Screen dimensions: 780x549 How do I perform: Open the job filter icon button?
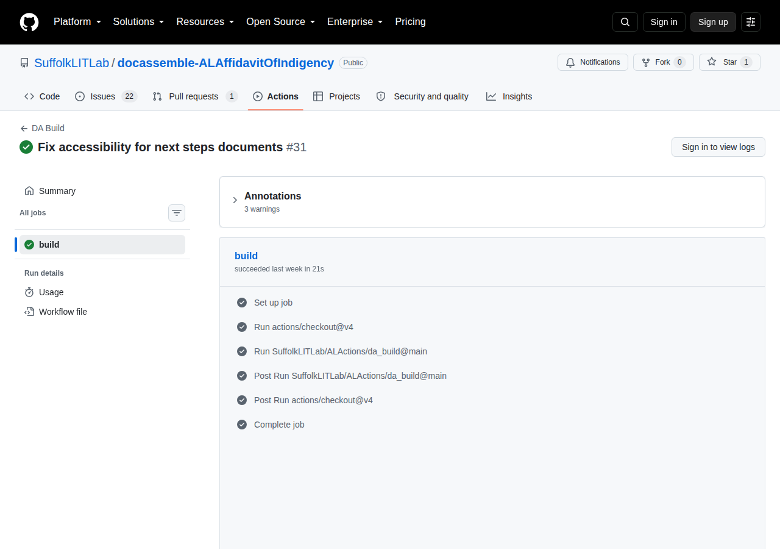pos(177,213)
